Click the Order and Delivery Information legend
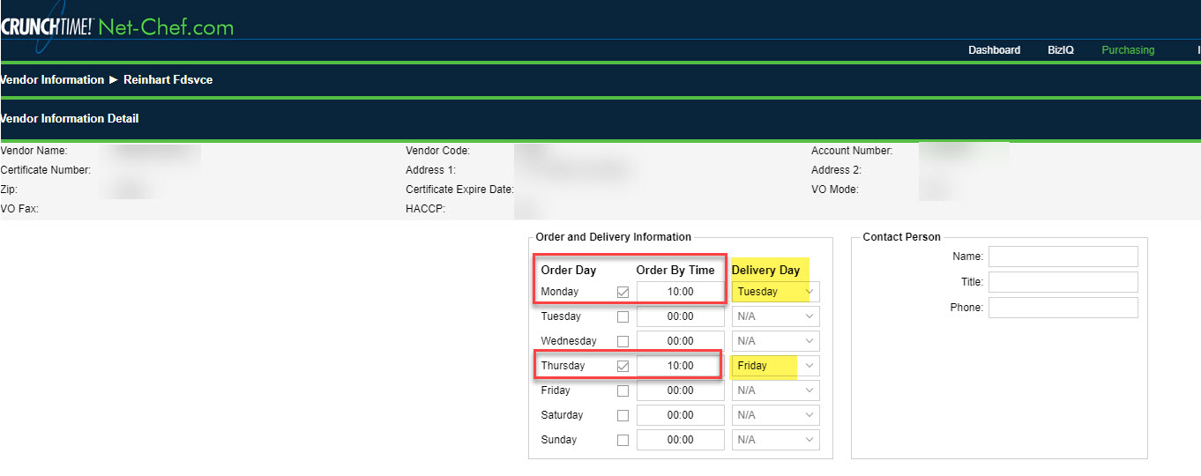 (x=614, y=237)
